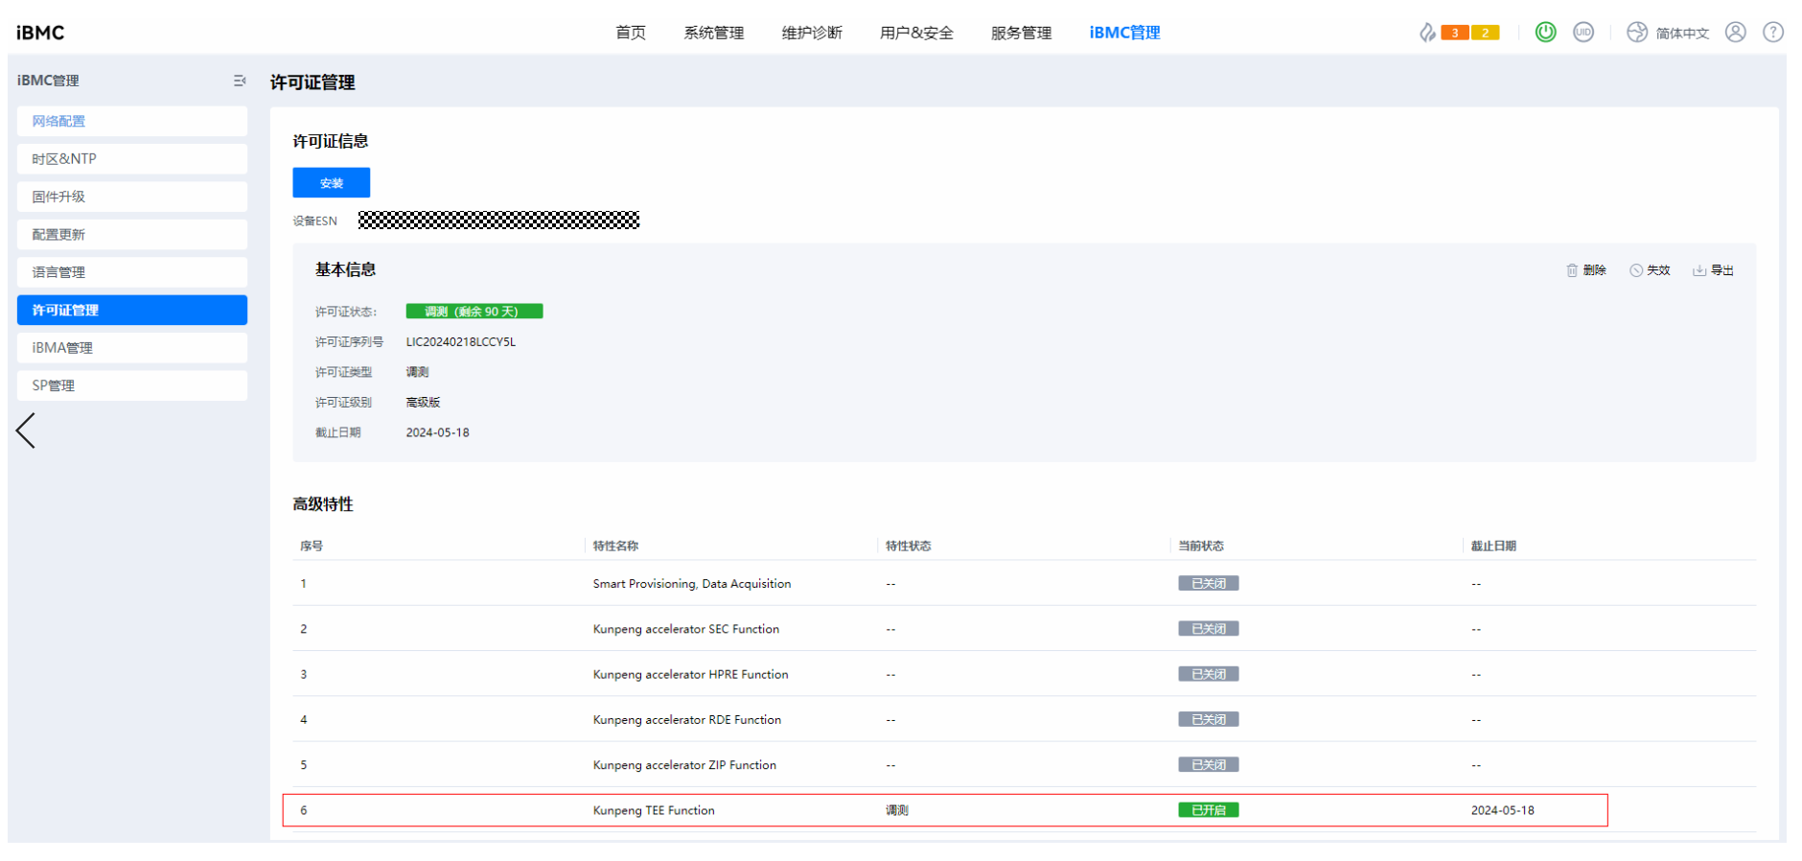Image resolution: width=1802 pixels, height=861 pixels.
Task: Click Smart Provisioning, Data Acquisition row
Action: (1025, 583)
